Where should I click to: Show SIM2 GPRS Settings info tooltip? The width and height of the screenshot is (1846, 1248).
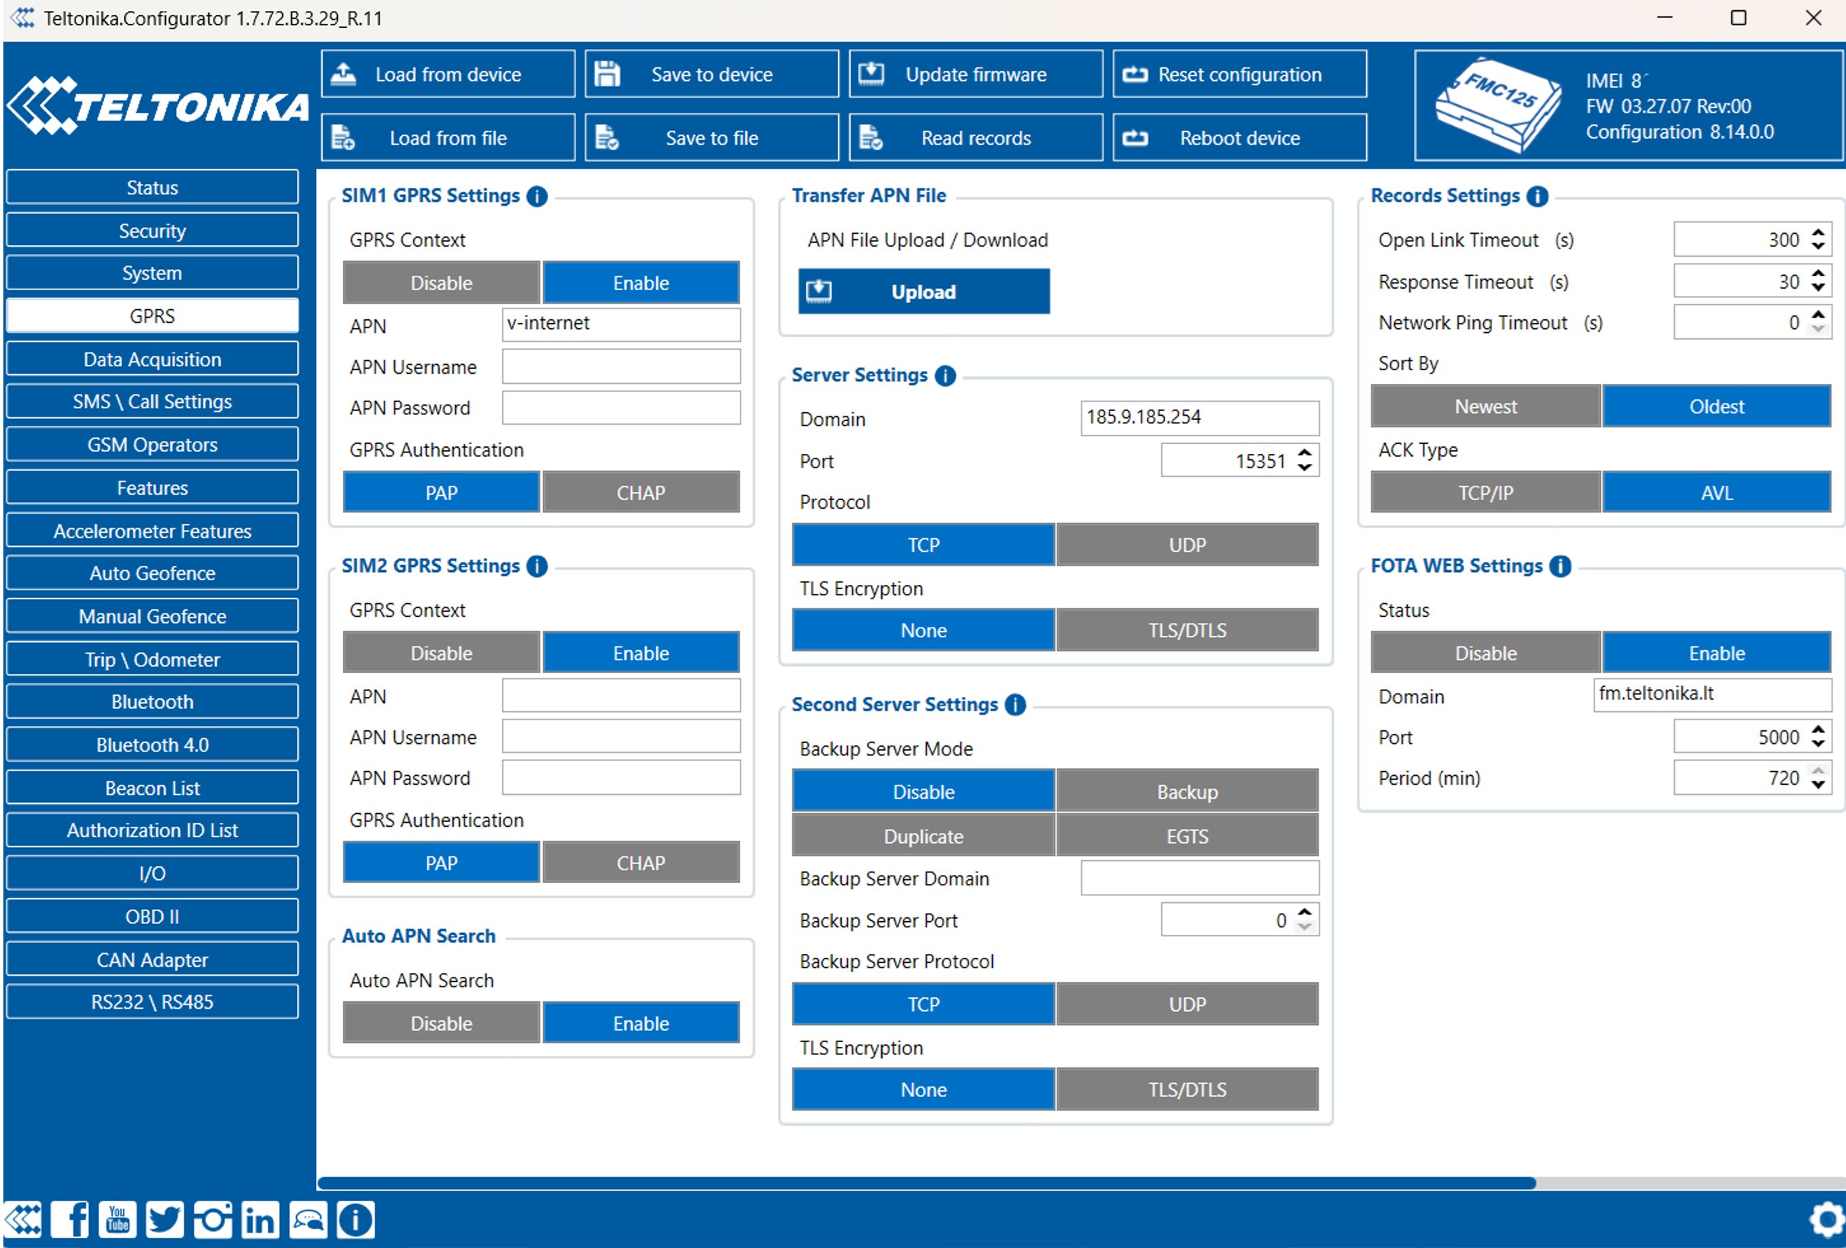(x=537, y=567)
